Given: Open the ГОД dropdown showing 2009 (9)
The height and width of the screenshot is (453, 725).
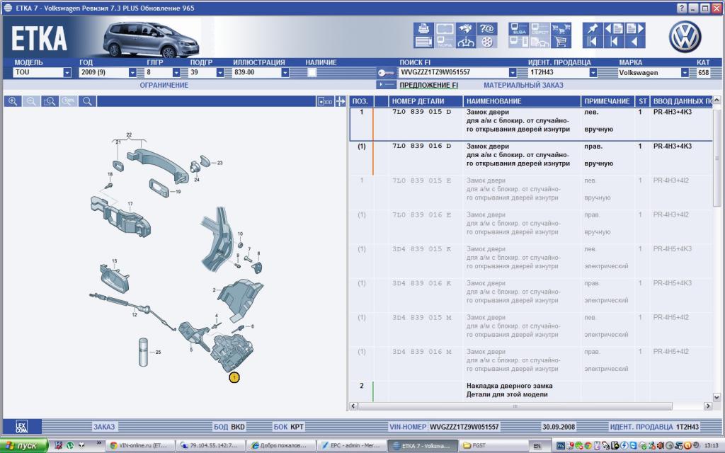Looking at the screenshot, I should click(132, 73).
